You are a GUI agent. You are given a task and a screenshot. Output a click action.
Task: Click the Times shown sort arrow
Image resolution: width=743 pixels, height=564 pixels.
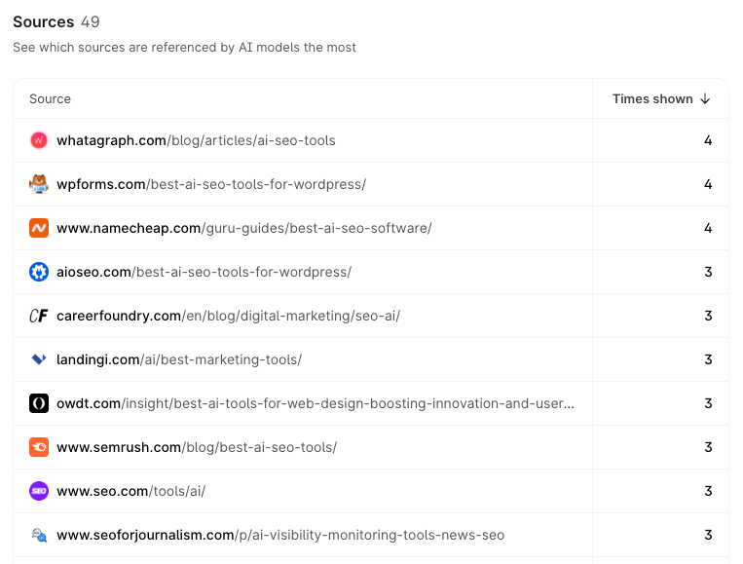(706, 98)
